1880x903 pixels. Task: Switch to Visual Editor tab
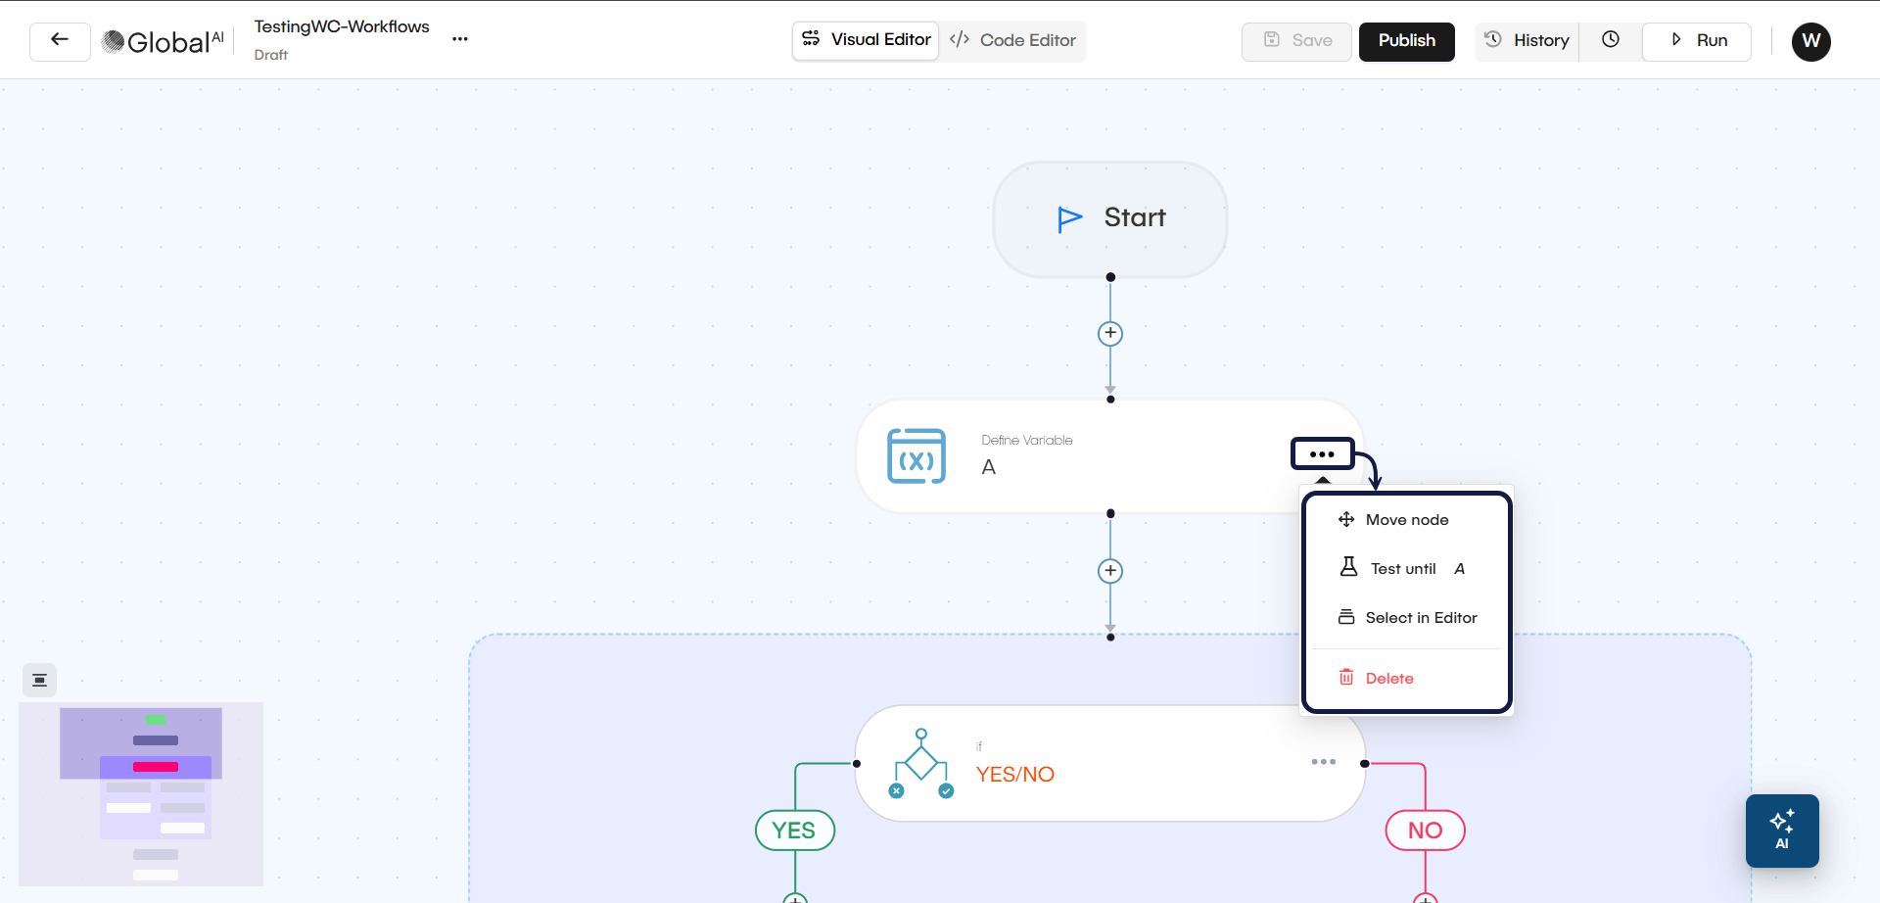point(867,40)
